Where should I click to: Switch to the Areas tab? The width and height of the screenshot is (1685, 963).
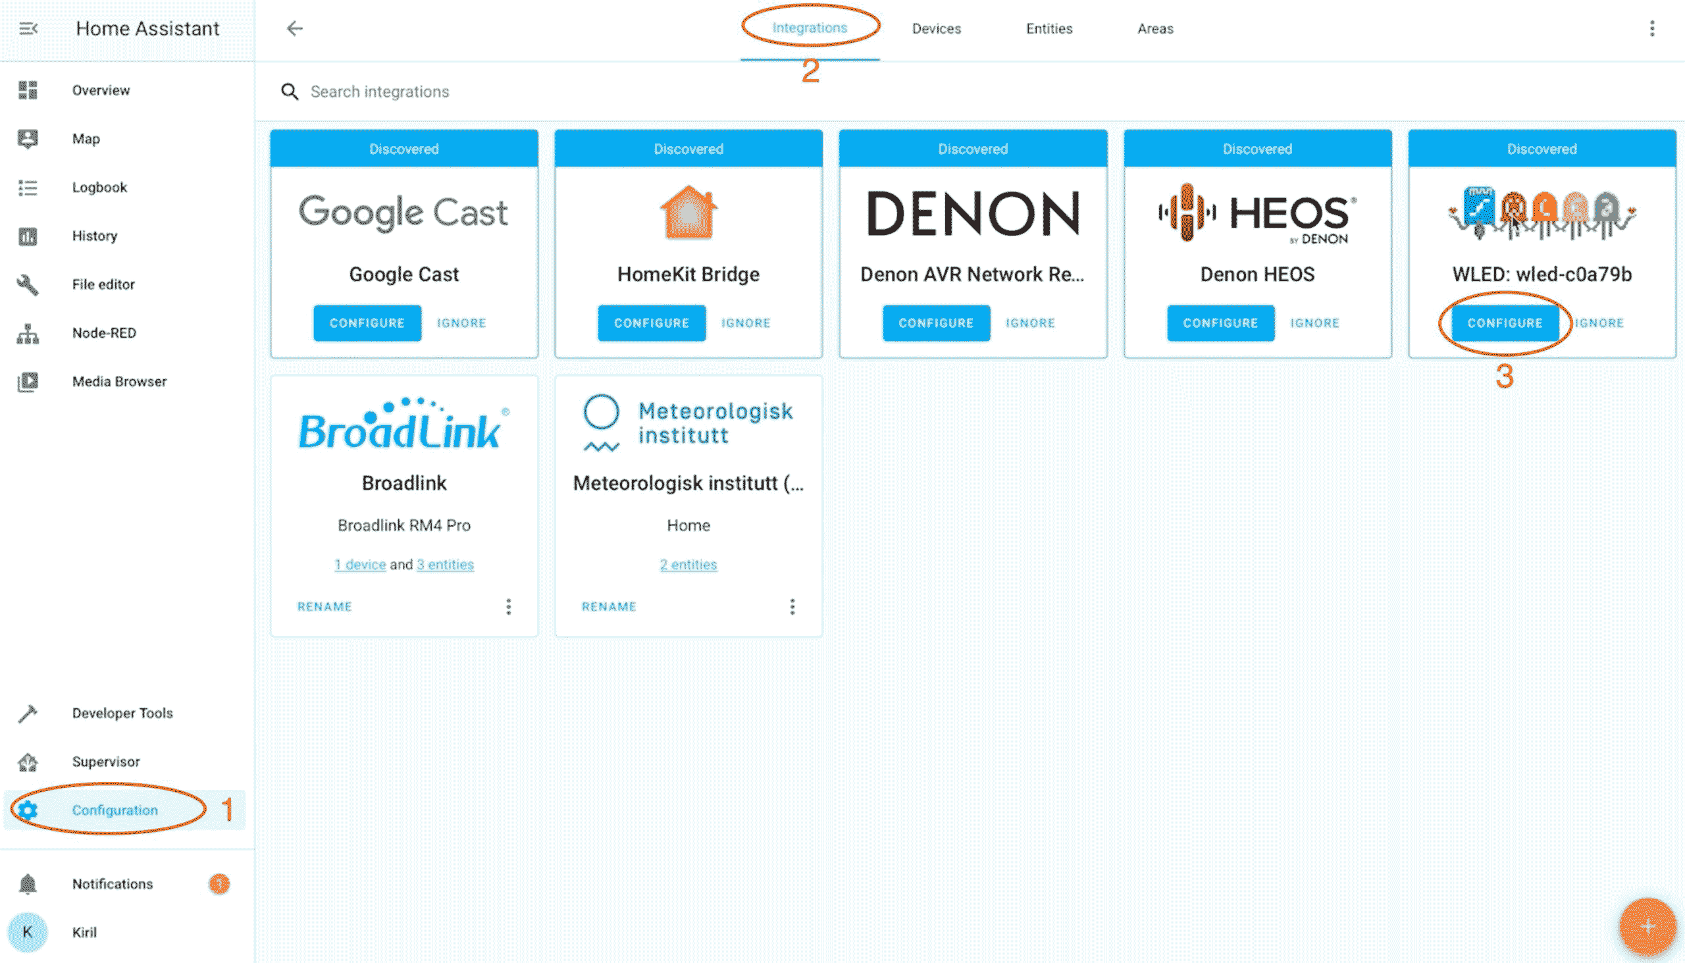1154,28
